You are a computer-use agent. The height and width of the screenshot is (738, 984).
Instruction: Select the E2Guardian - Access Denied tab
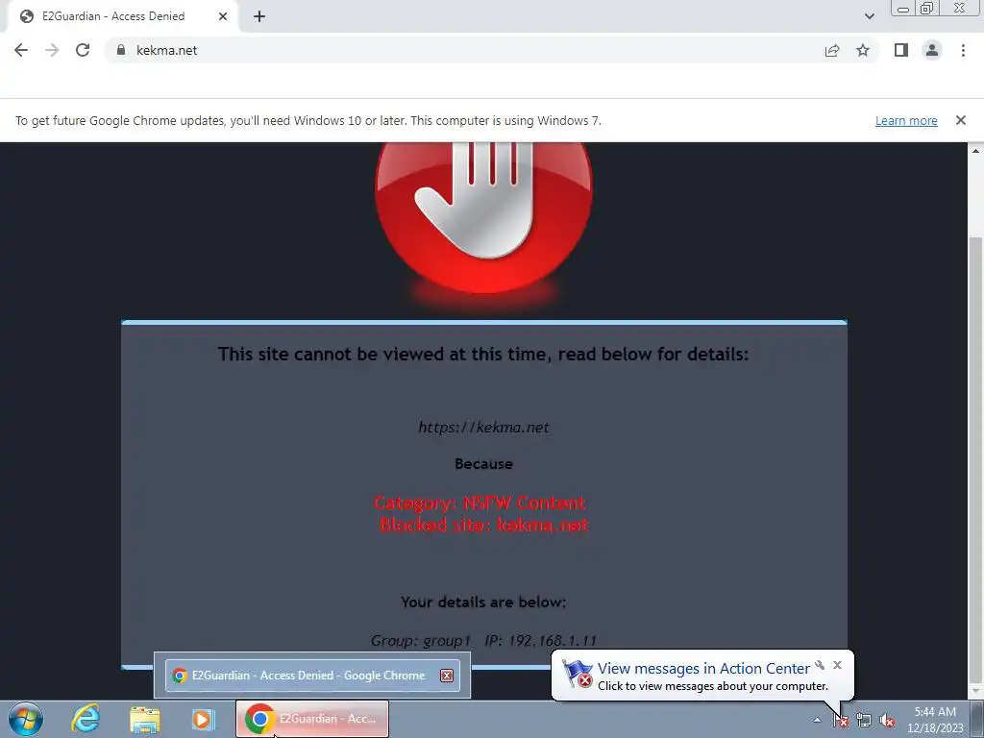click(122, 16)
